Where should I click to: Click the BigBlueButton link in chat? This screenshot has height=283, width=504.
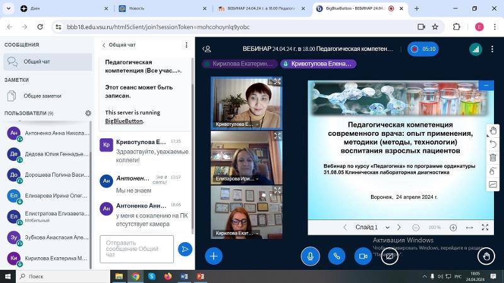[123, 121]
